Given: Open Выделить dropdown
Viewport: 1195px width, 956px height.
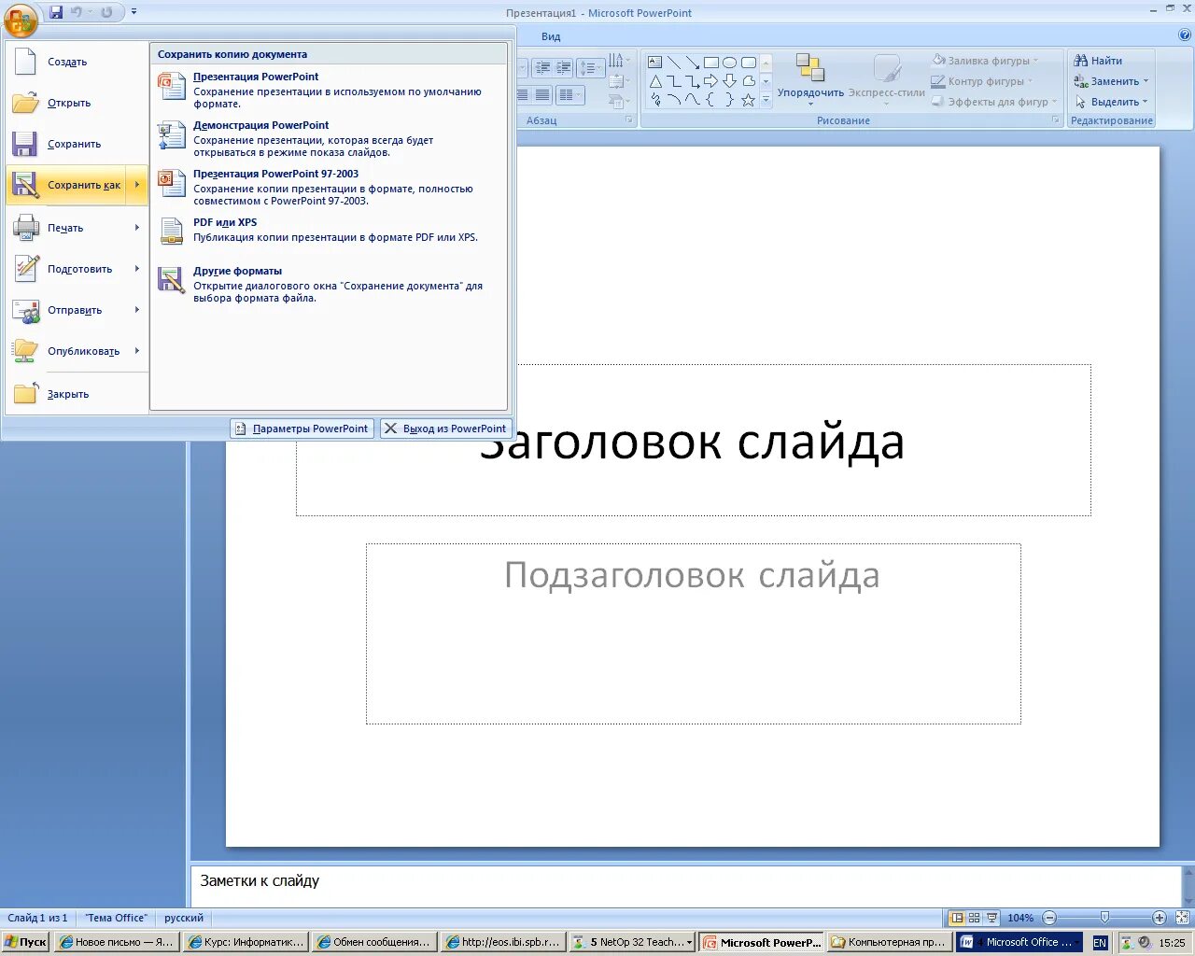Looking at the screenshot, I should click(x=1111, y=102).
